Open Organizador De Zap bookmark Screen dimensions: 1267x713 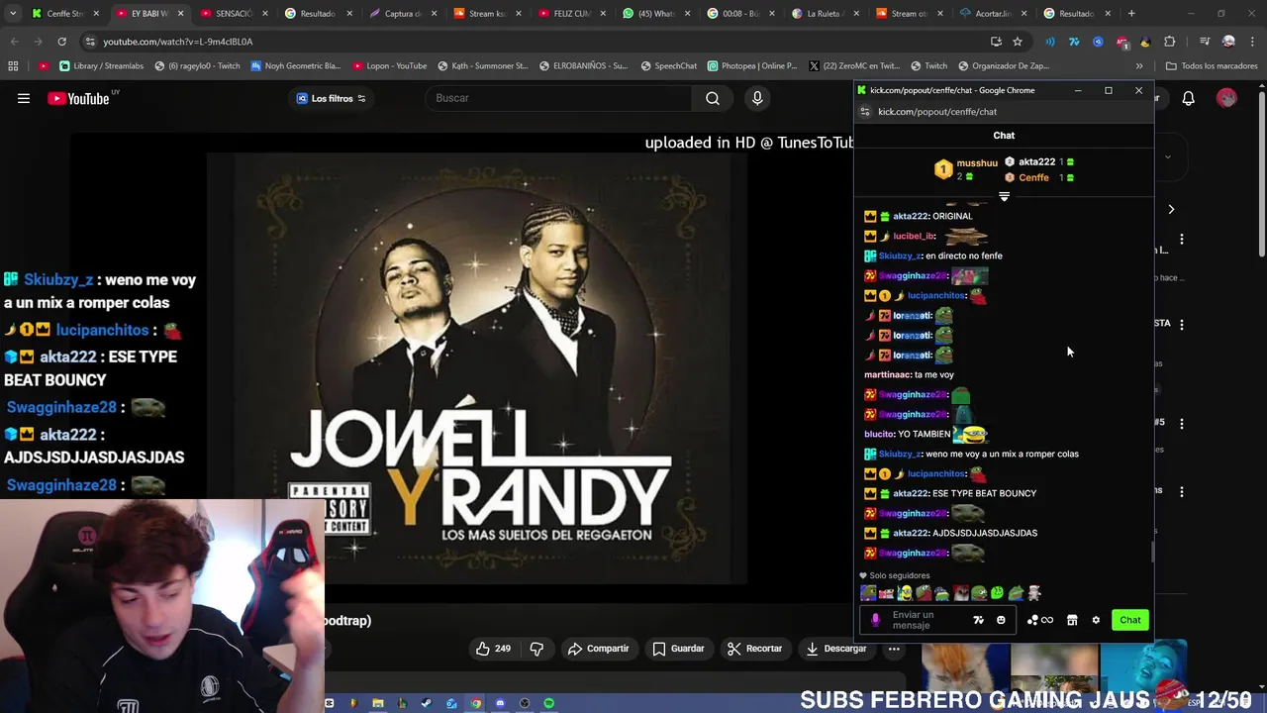(x=1004, y=66)
